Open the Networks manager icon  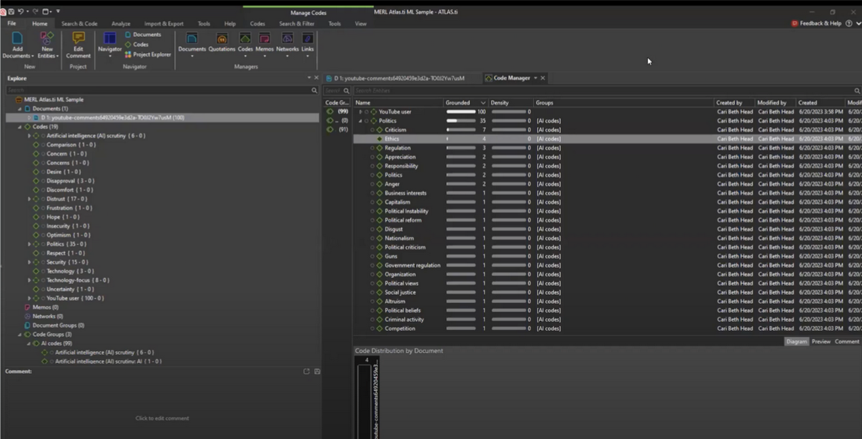pos(287,39)
